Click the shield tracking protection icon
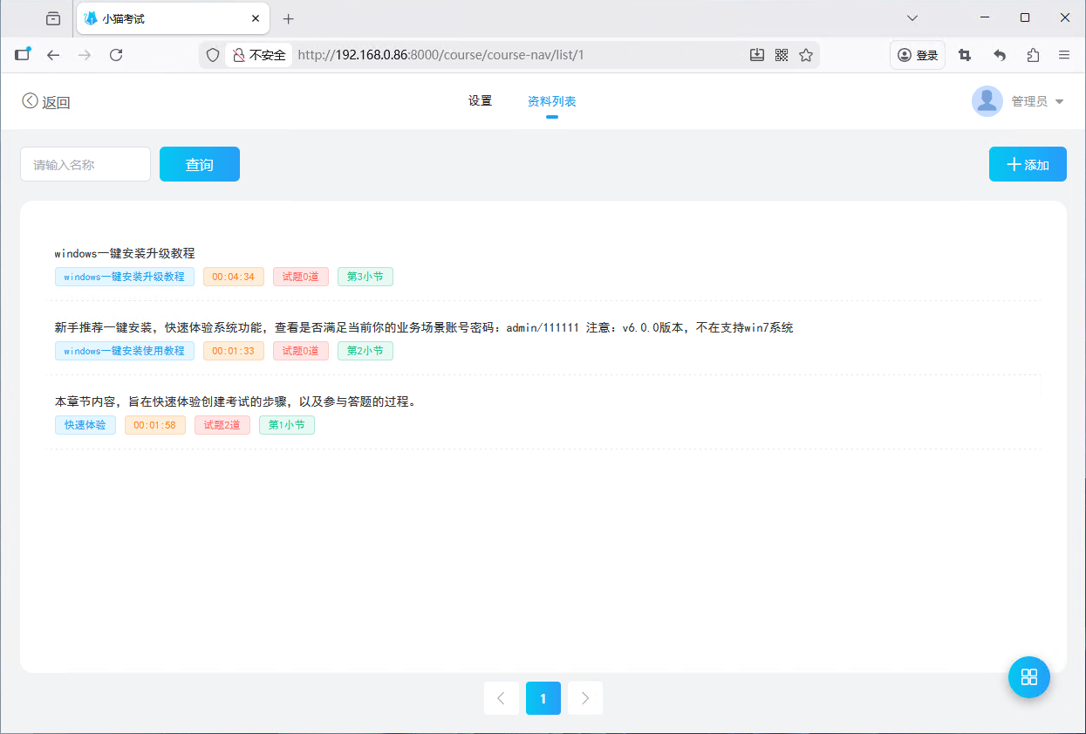 coord(213,55)
